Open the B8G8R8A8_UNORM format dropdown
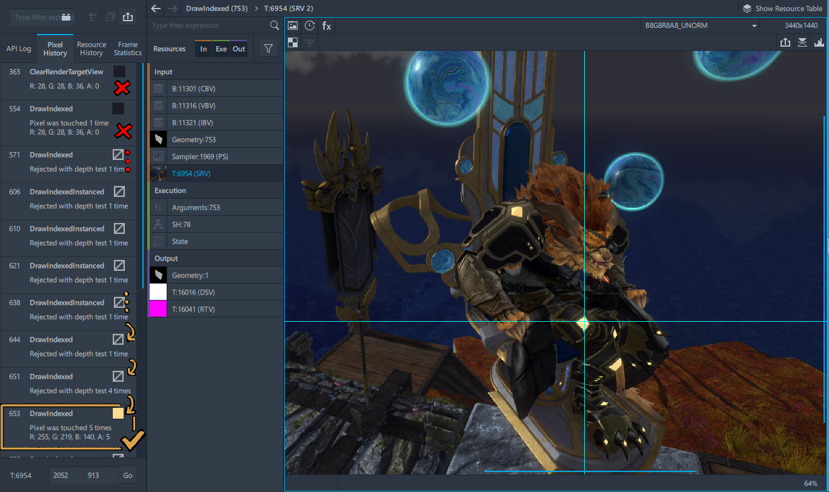This screenshot has width=829, height=492. (x=701, y=25)
